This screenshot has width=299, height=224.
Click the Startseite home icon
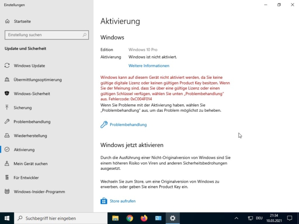pyautogui.click(x=7, y=21)
